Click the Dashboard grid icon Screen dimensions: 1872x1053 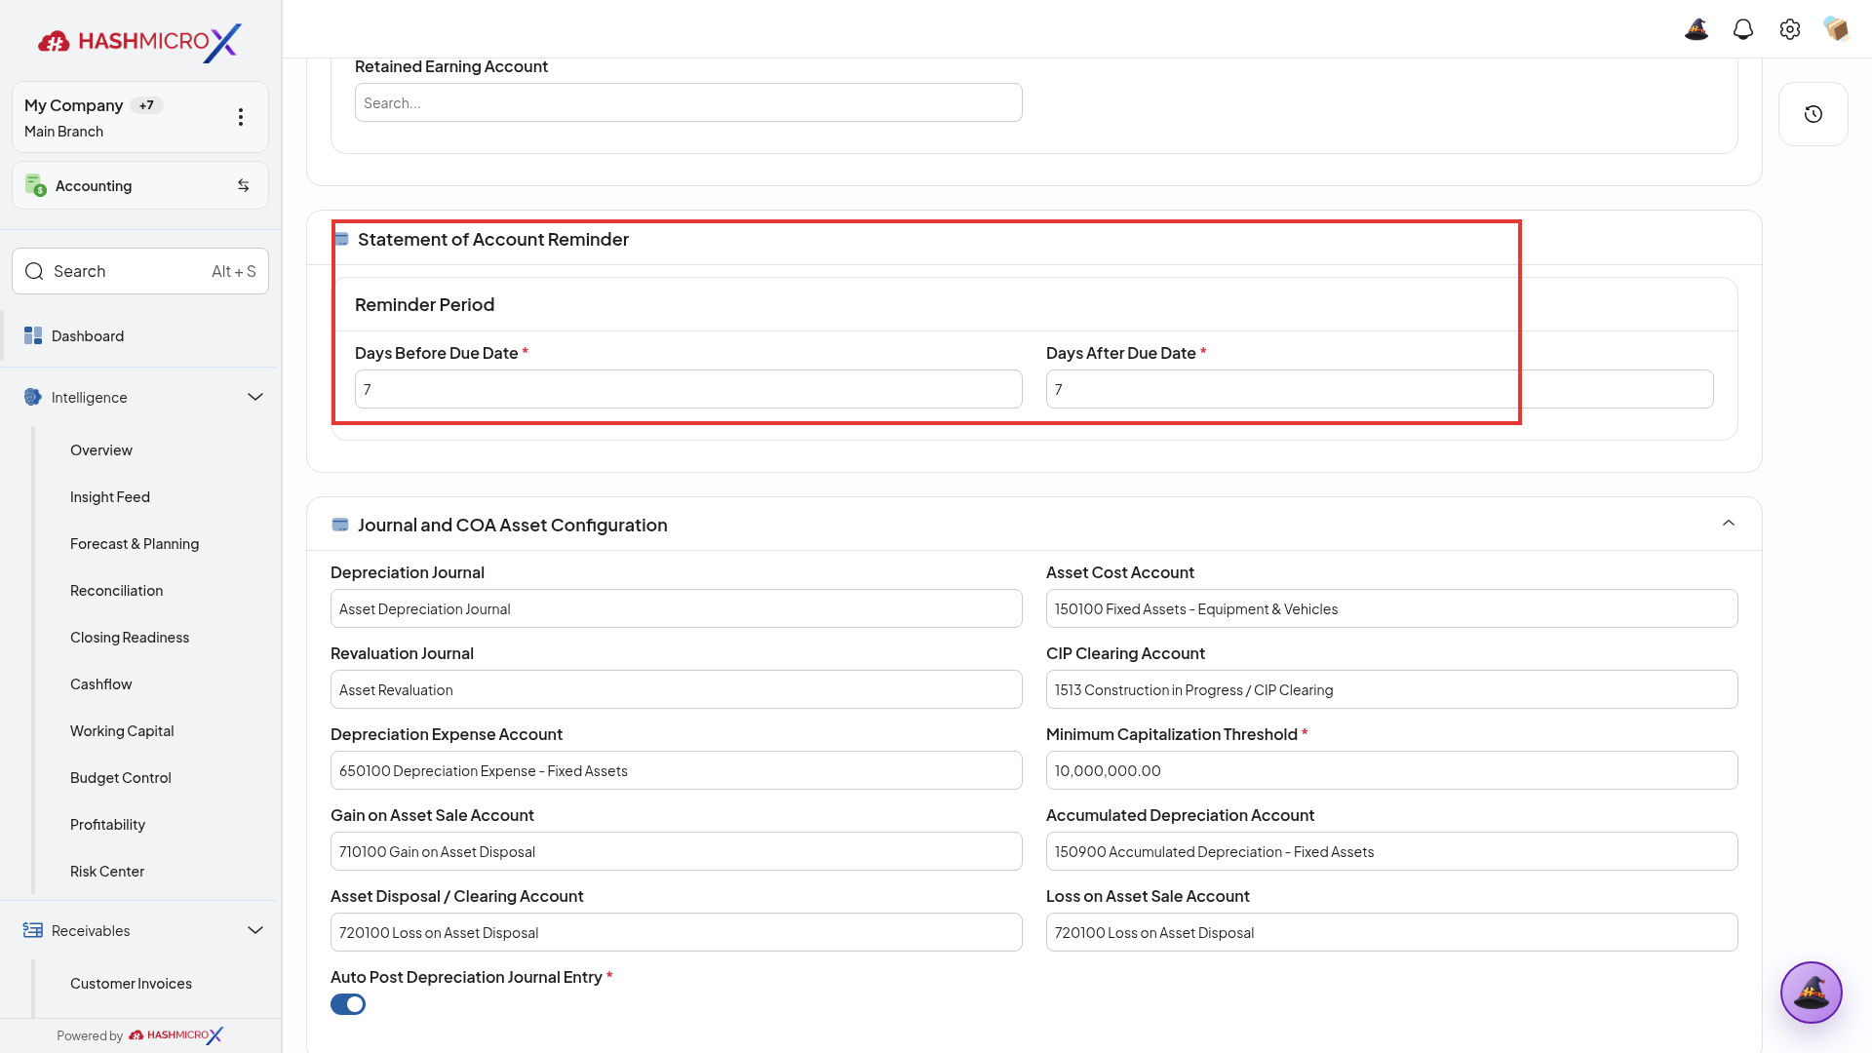33,335
